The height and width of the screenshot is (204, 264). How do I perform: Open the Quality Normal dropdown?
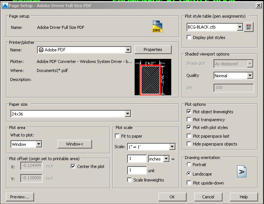250,76
